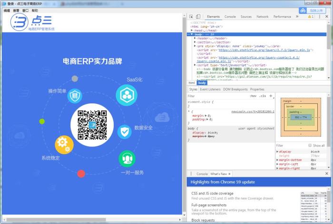Click the checkmark shield 数据安全 icon

click(x=125, y=132)
